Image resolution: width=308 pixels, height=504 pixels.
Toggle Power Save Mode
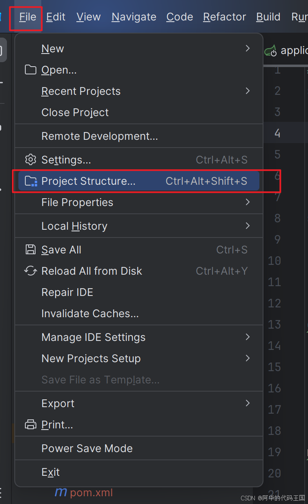(139, 448)
